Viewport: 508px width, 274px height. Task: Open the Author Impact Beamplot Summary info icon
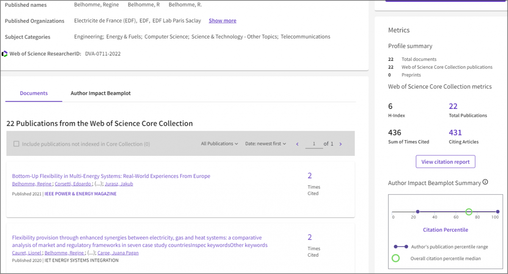(485, 183)
